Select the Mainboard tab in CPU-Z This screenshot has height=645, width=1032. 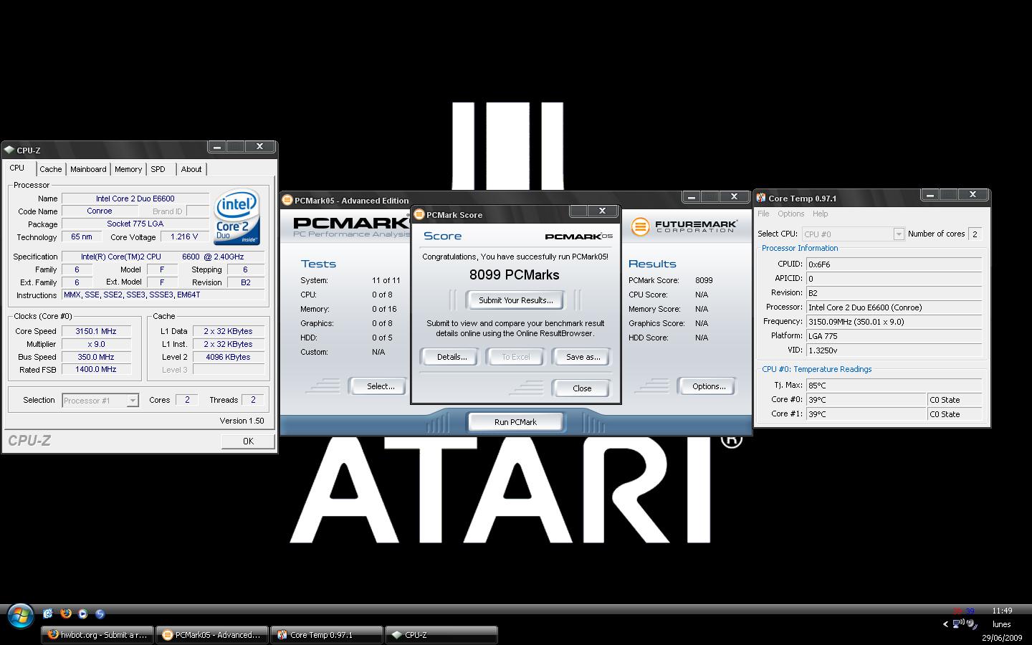click(x=88, y=169)
